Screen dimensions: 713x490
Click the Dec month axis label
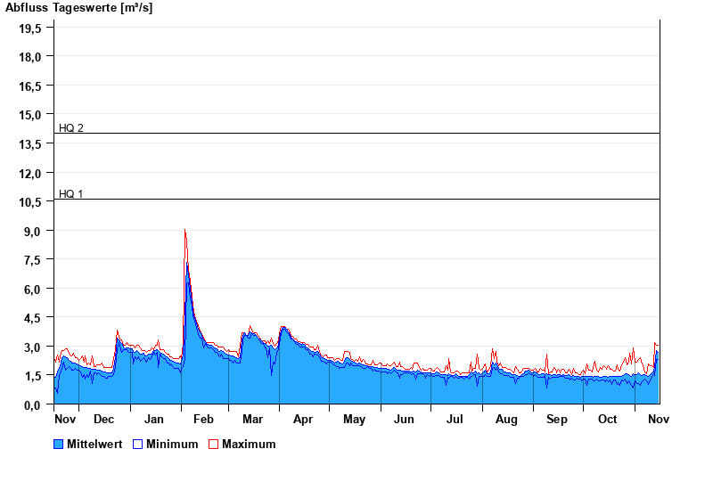[x=103, y=419]
